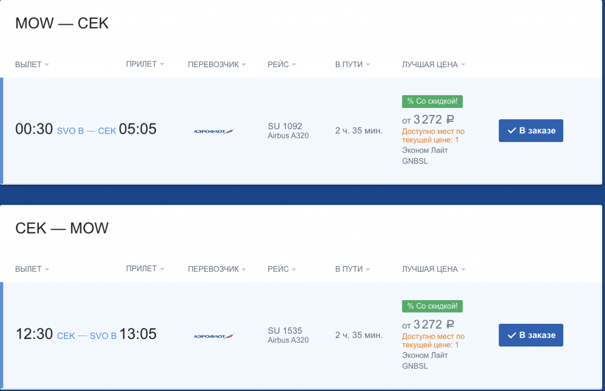Sort MOW — CEK table by flight (Рейс)

(x=282, y=65)
